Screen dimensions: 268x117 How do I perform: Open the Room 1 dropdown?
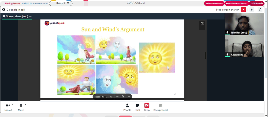coord(61,3)
